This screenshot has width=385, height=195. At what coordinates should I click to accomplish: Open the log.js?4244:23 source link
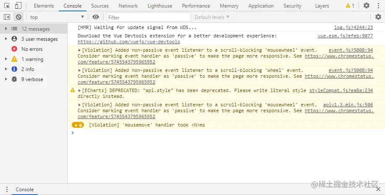click(354, 28)
